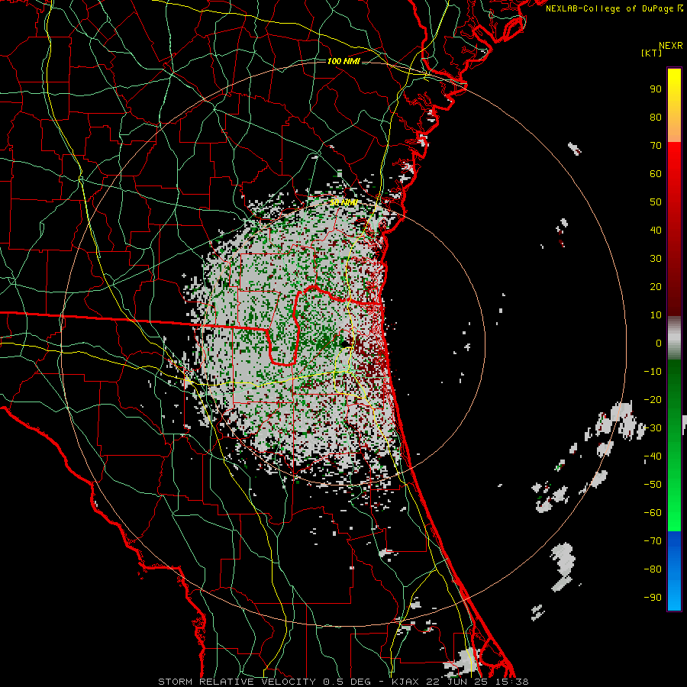Pick the blue bottom segment of the color bar
687x687 pixels.
coord(674,571)
